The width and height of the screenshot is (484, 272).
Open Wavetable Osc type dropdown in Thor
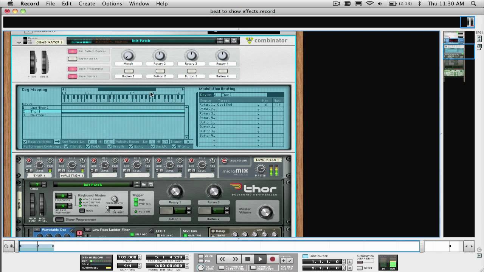[37, 230]
